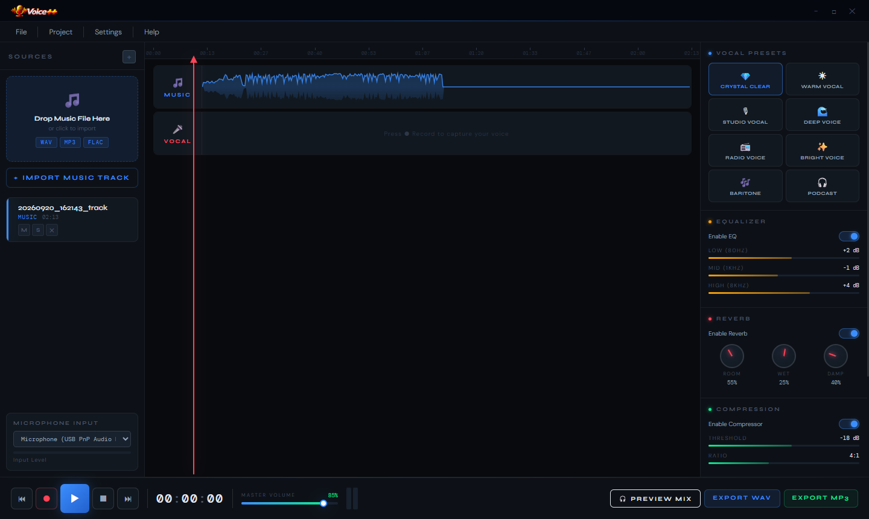Adjust the compressor Threshold slider

[784, 445]
